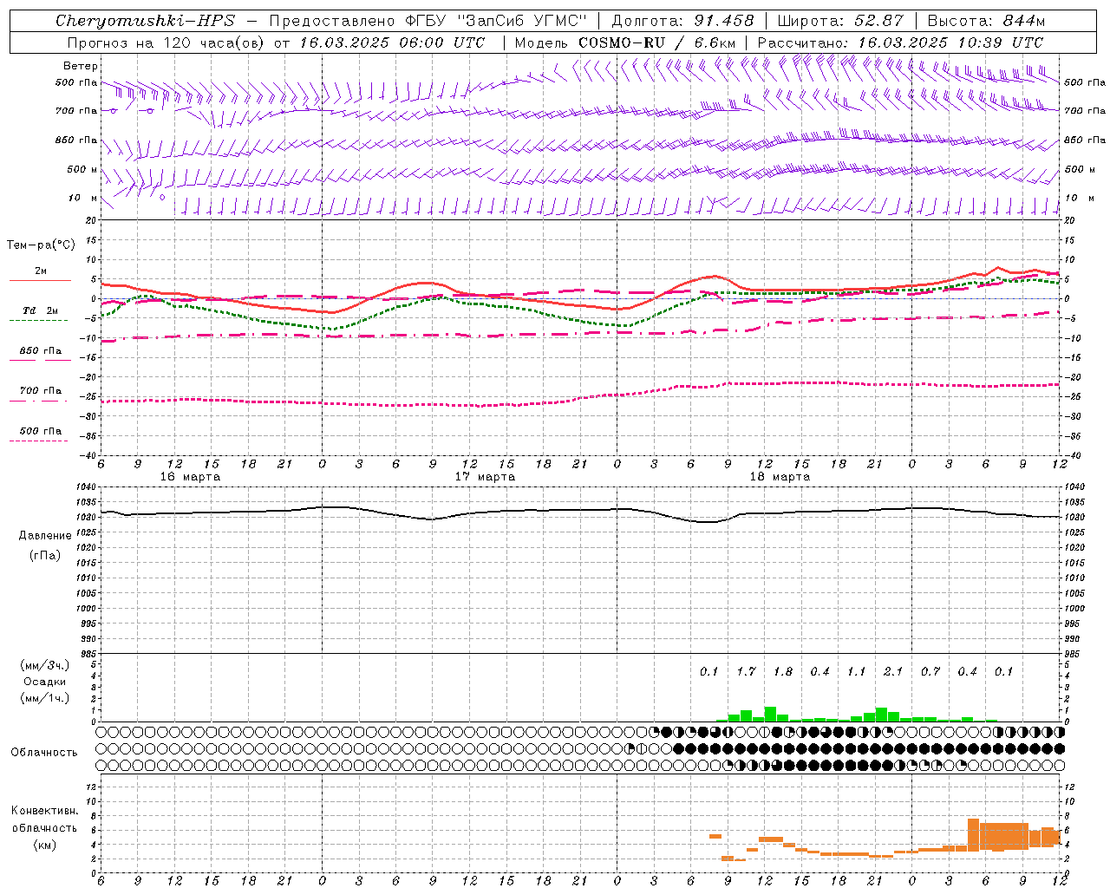Screen dimensions: 1110x888
Task: Click the Давление (гПа) axis label
Action: [x=45, y=545]
